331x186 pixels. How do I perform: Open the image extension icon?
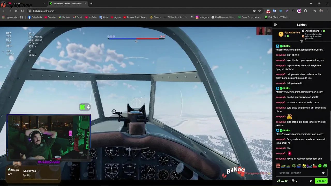coord(293,11)
